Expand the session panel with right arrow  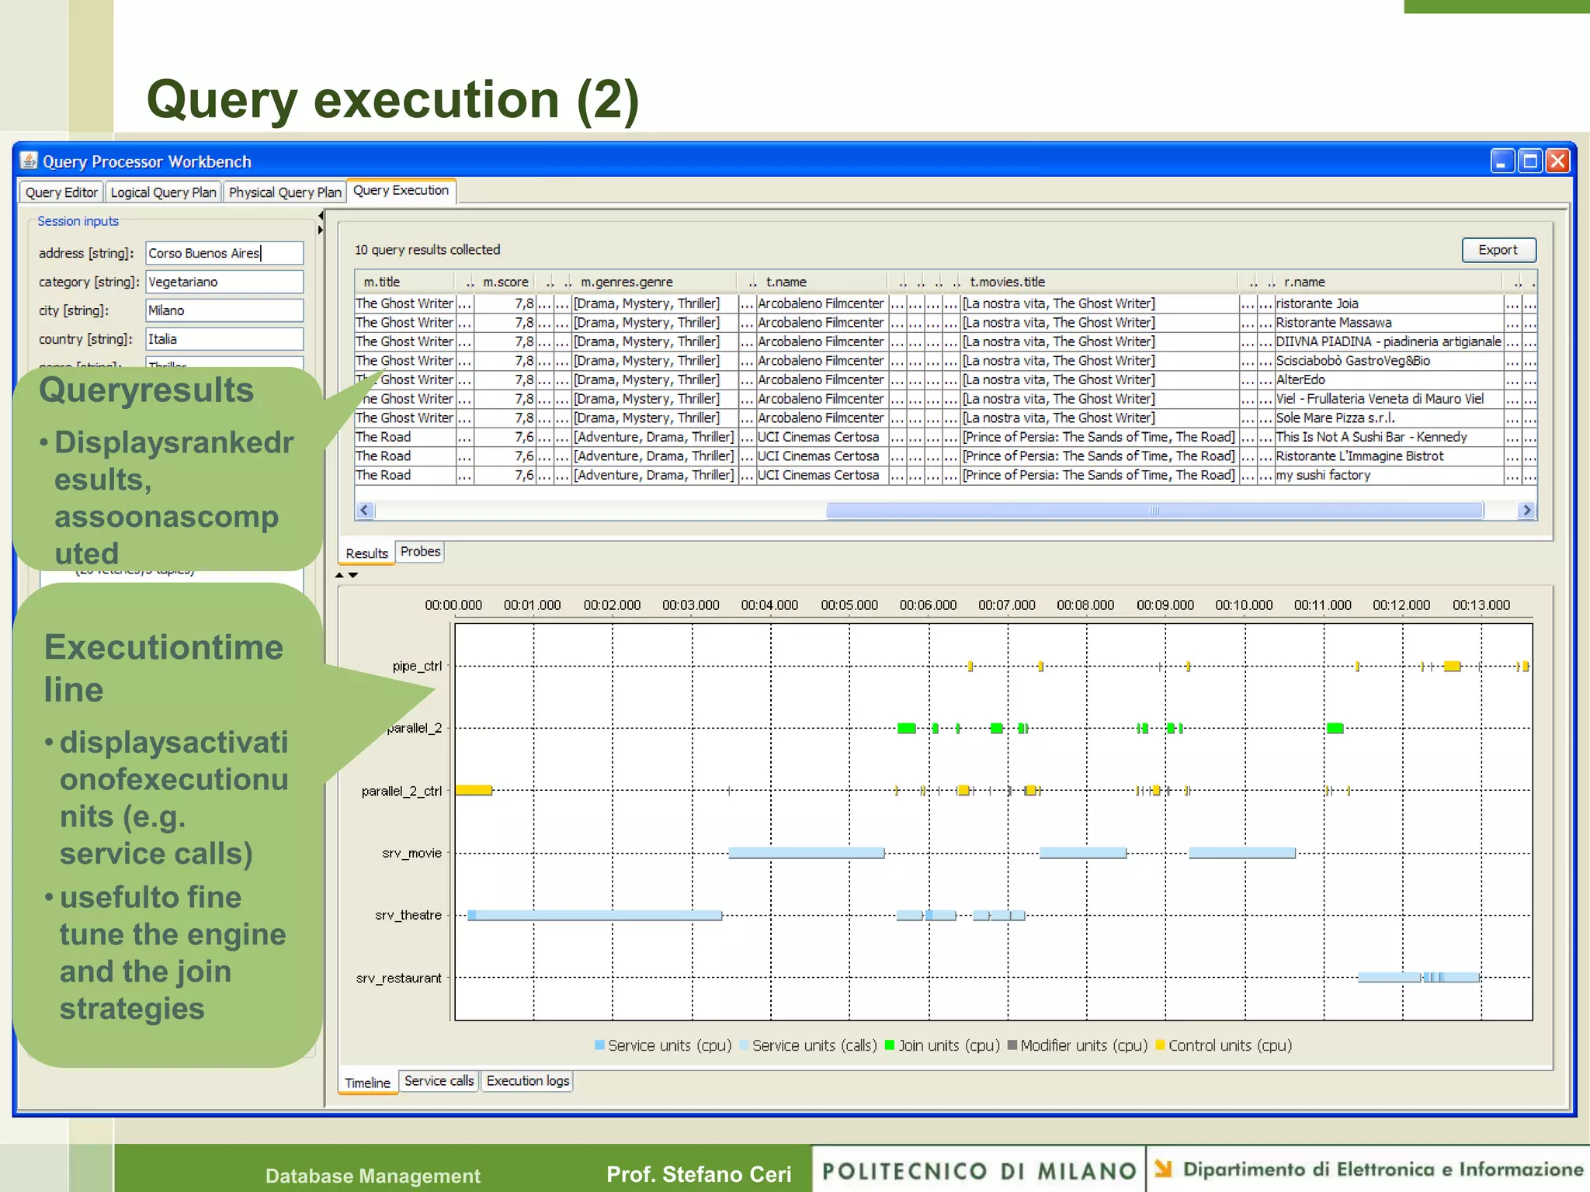[x=321, y=230]
